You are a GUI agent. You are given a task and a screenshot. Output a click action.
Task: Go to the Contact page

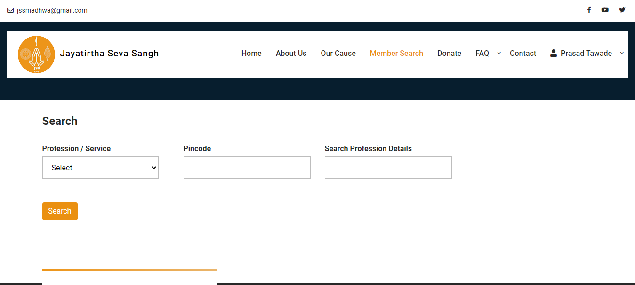tap(522, 54)
